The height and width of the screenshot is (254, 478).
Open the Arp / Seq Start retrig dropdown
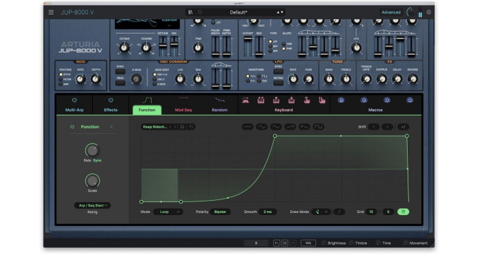(x=92, y=206)
